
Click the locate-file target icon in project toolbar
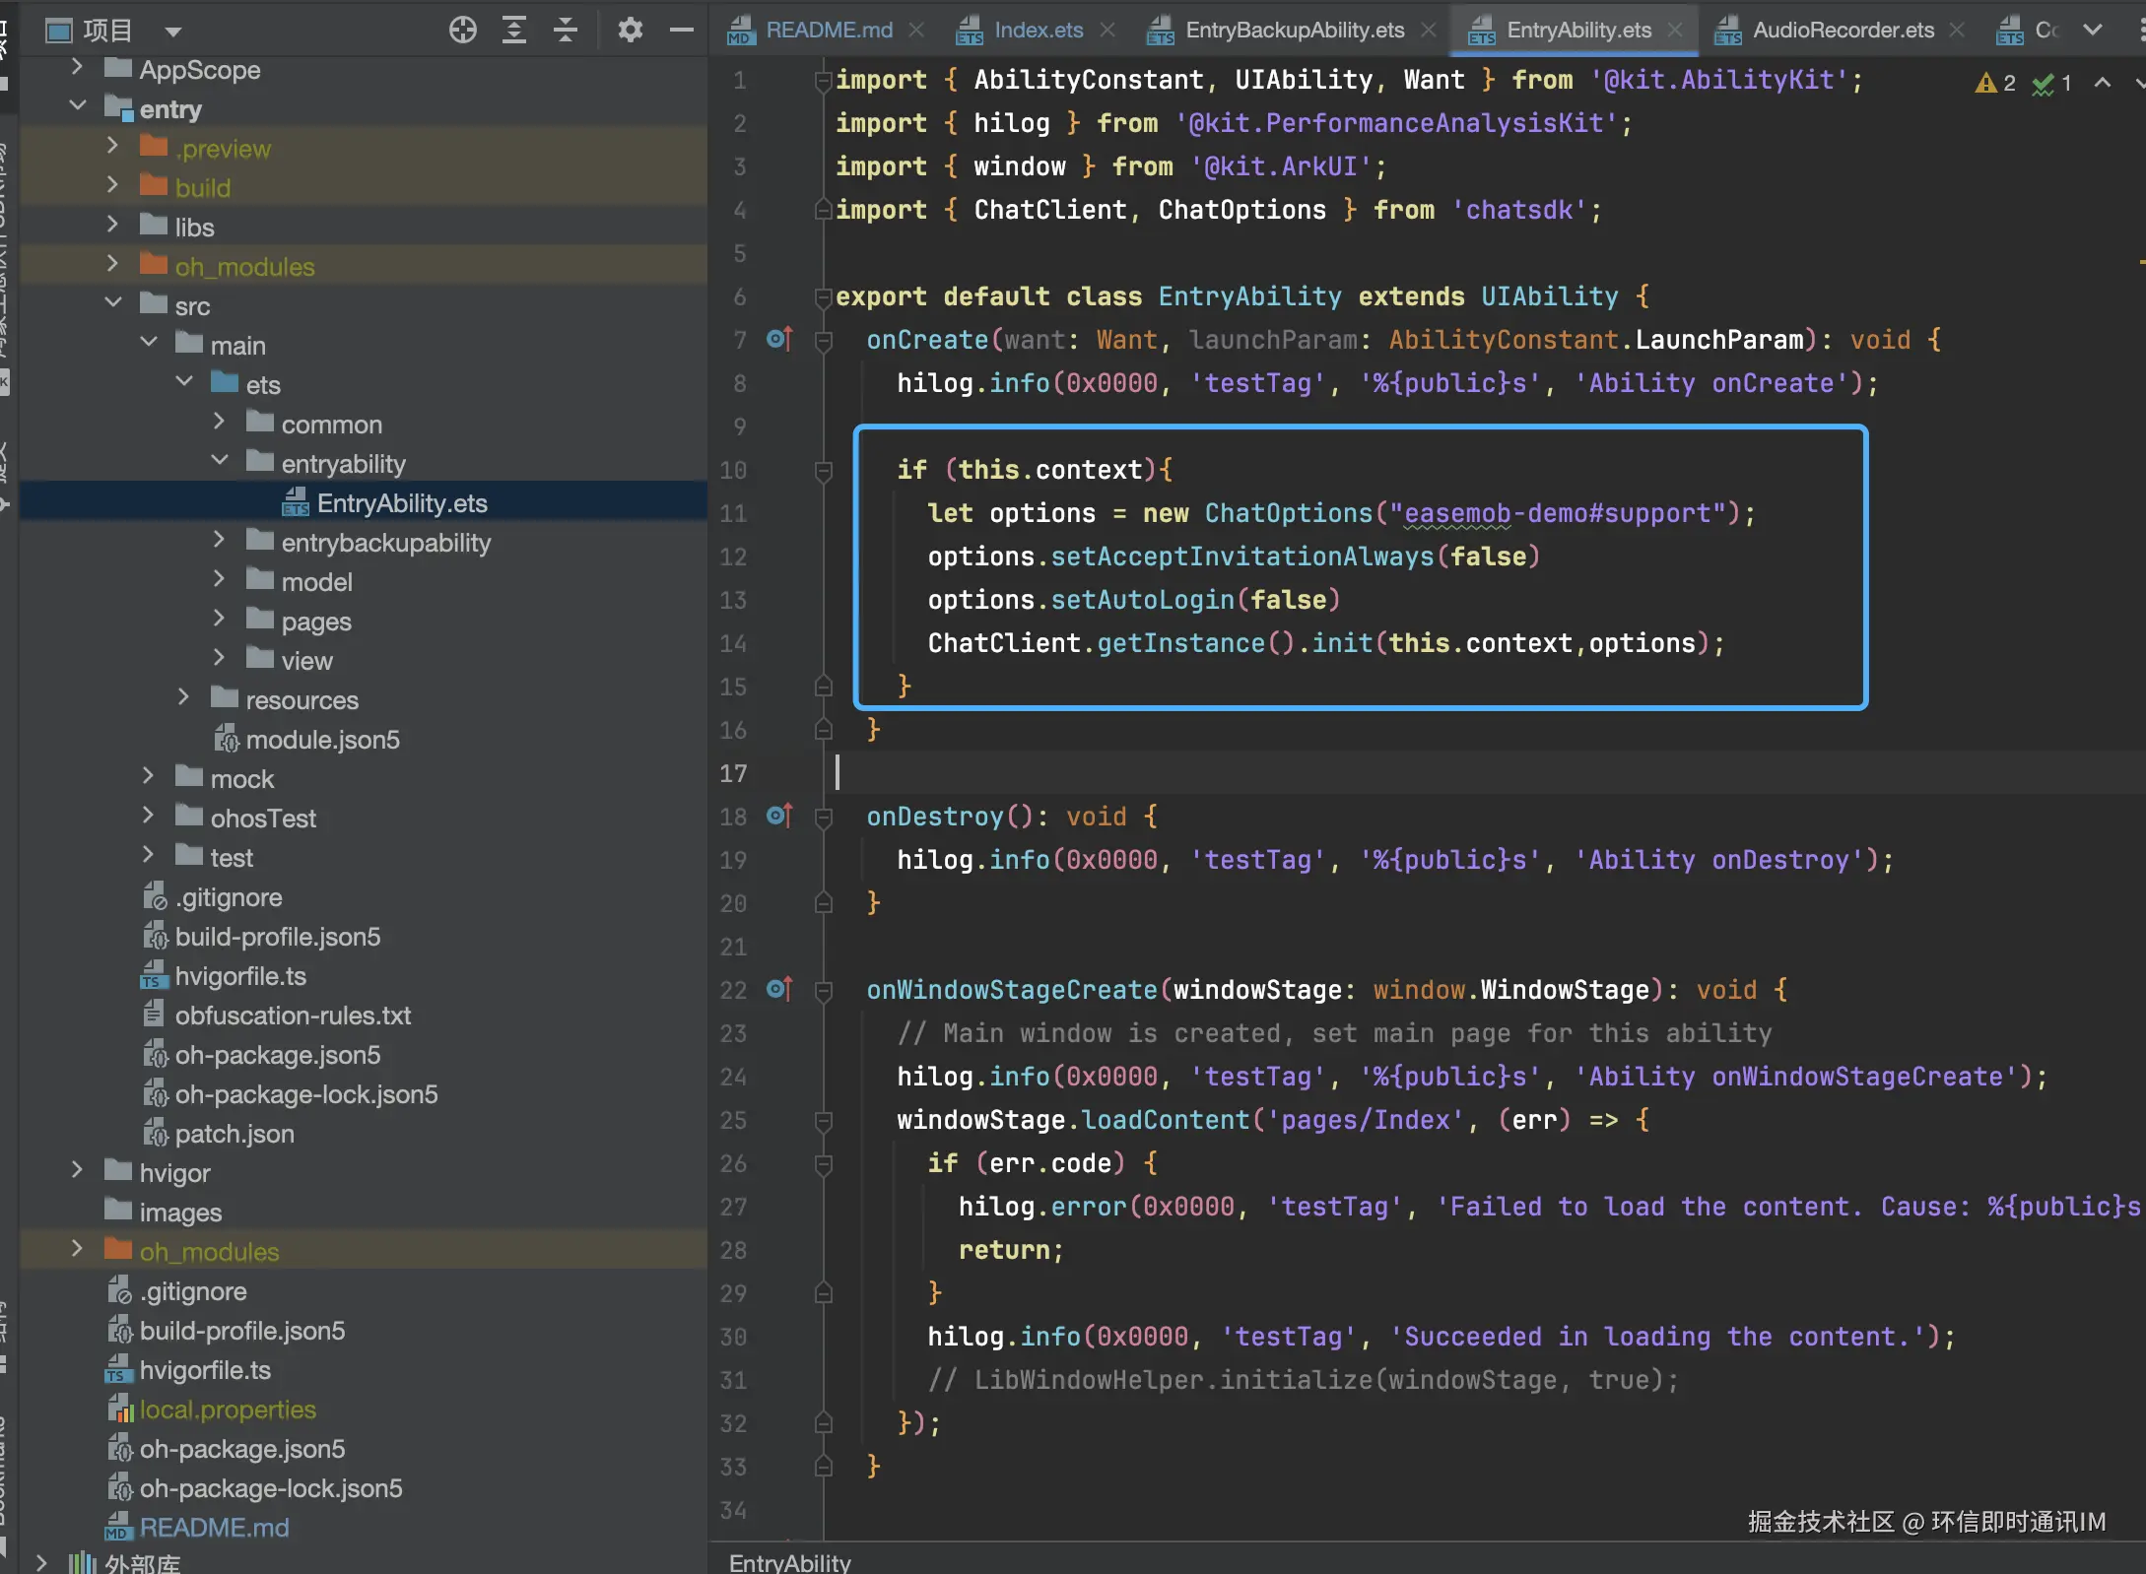pos(462,31)
